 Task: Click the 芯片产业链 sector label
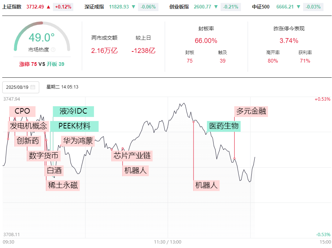click(132, 155)
